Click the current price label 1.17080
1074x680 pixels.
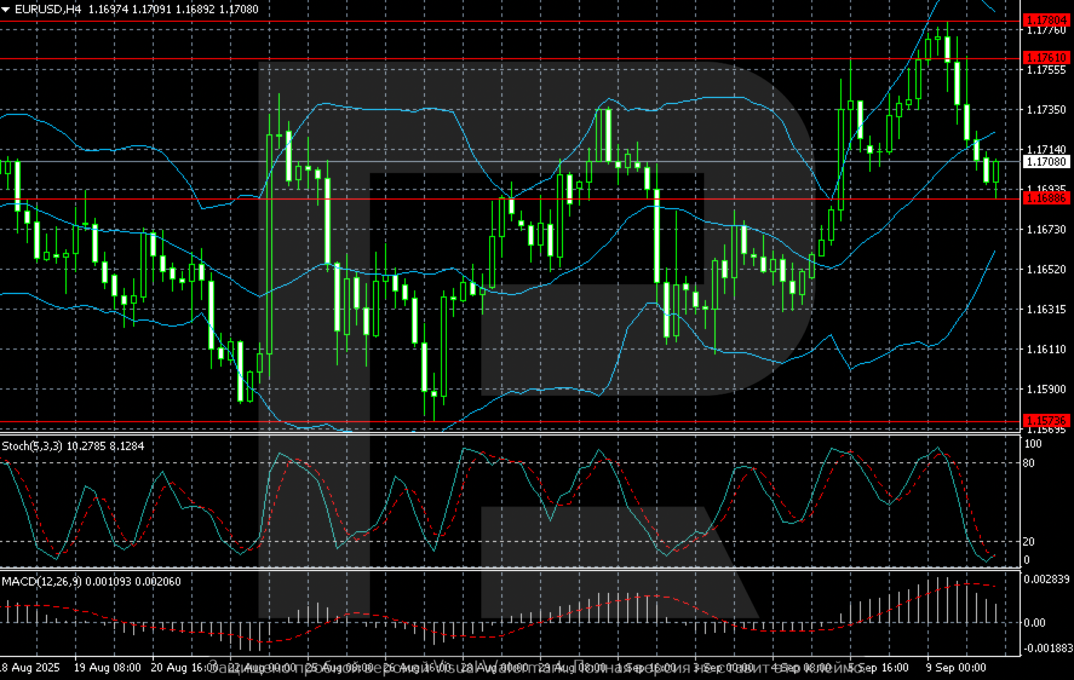click(x=1046, y=162)
